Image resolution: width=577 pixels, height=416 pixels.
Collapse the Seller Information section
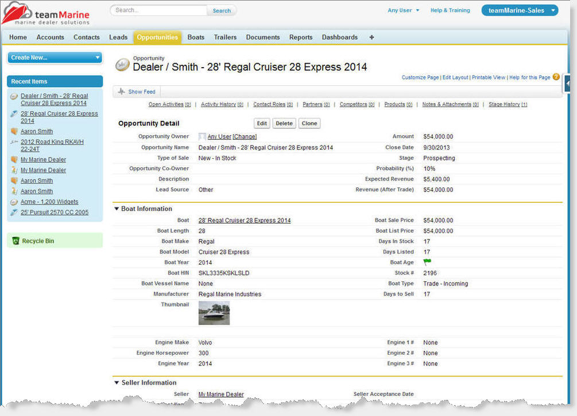coord(117,383)
